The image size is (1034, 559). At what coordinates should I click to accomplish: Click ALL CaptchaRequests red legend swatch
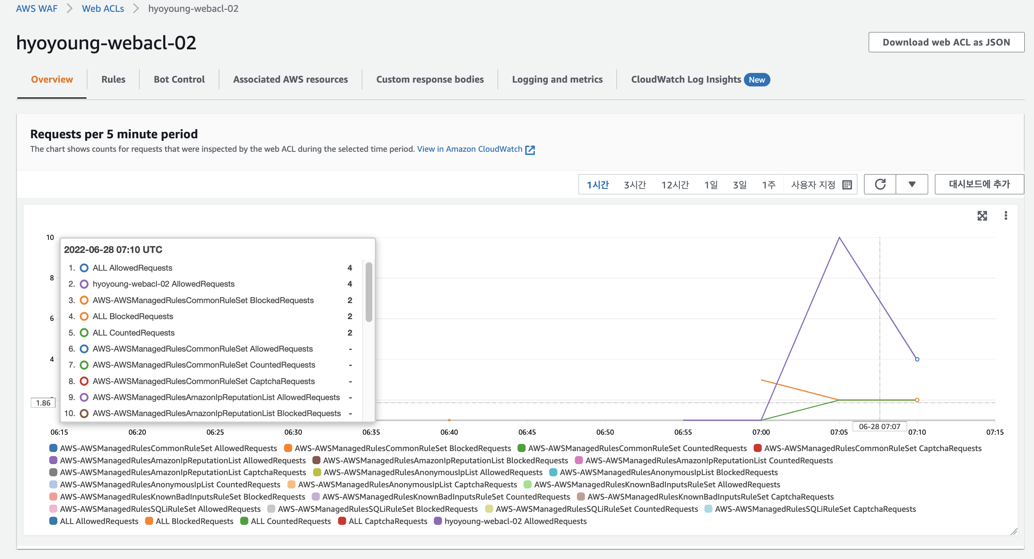tap(342, 521)
